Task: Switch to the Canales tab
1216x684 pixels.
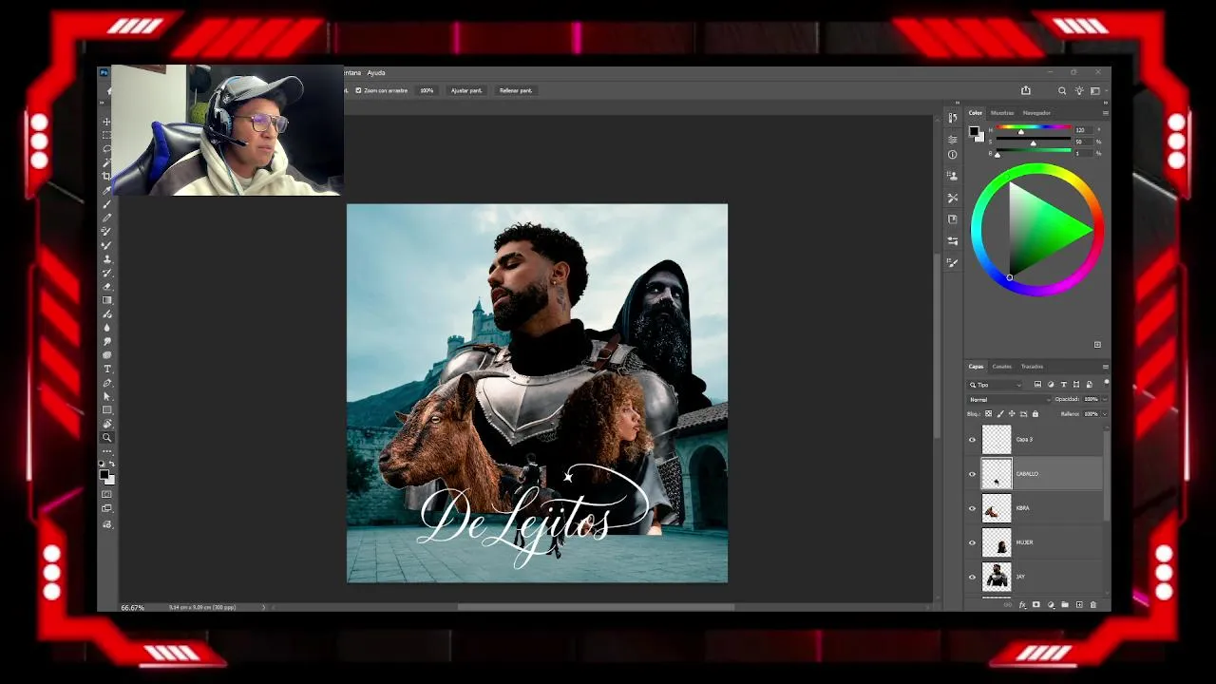Action: click(x=1002, y=367)
